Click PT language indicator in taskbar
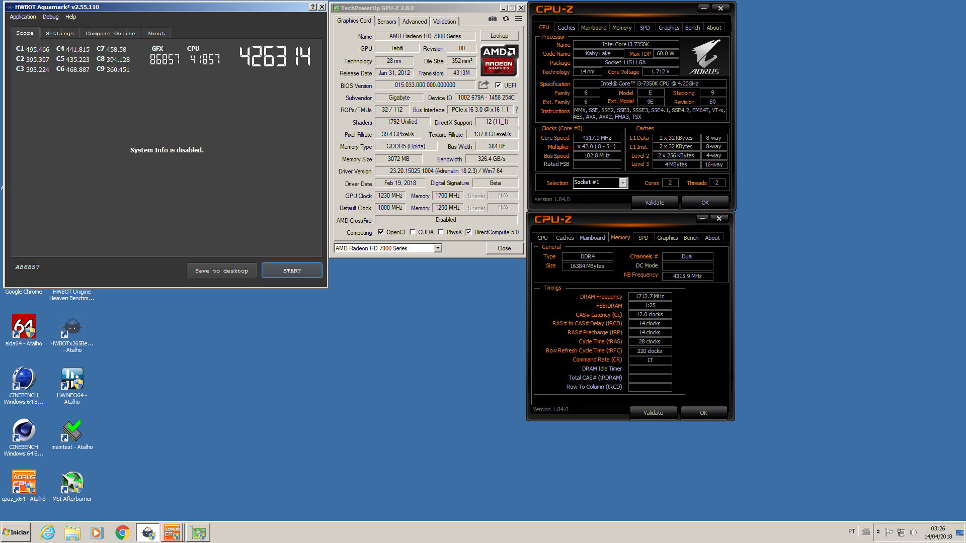This screenshot has width=966, height=543. pyautogui.click(x=851, y=531)
